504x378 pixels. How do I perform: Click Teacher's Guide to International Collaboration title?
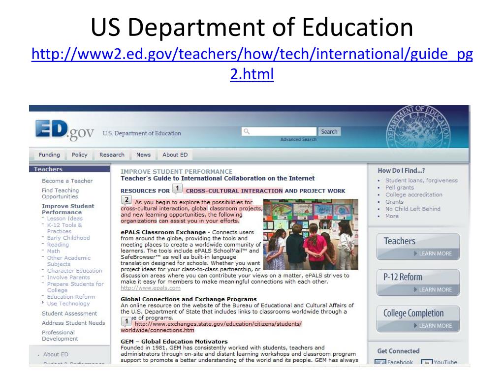(218, 178)
